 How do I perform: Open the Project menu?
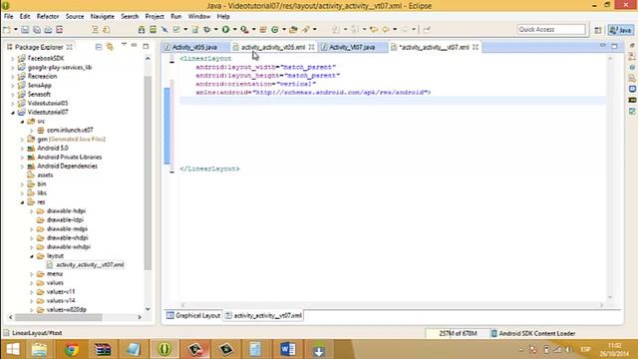click(155, 16)
